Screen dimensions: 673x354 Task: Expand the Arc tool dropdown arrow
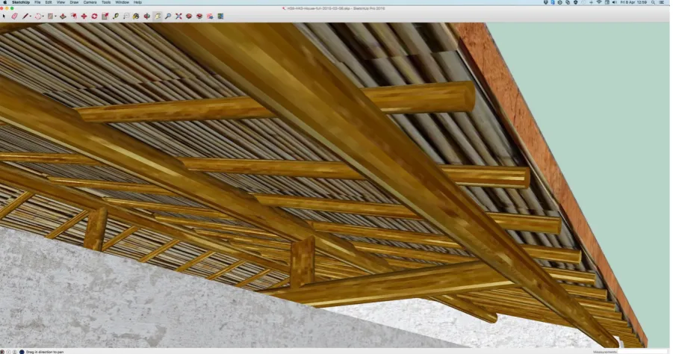(43, 16)
